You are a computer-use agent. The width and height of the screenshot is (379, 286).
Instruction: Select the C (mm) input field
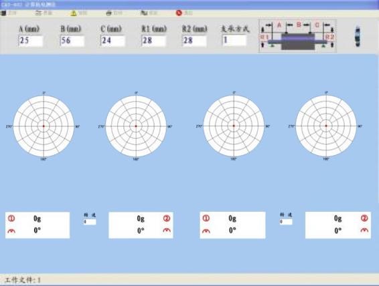(x=113, y=41)
